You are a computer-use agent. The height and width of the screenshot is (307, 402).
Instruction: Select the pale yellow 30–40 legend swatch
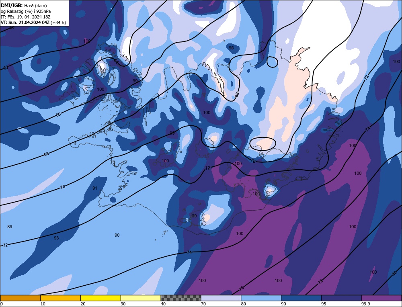(x=141, y=298)
